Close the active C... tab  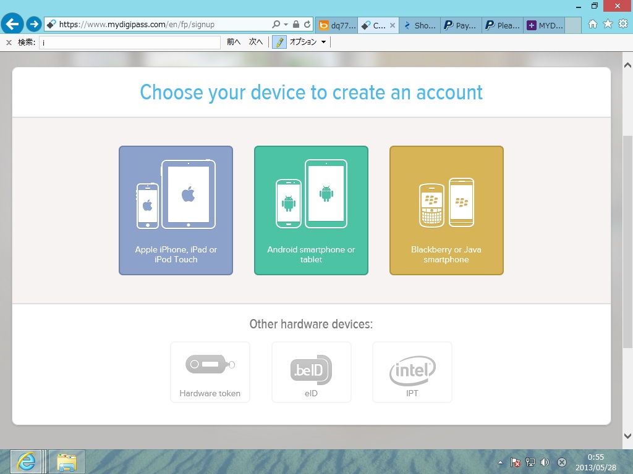point(393,25)
